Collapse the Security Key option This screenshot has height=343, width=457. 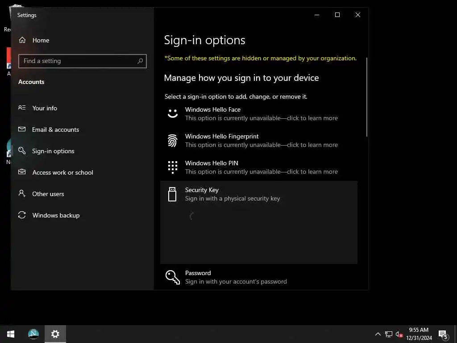tap(259, 194)
